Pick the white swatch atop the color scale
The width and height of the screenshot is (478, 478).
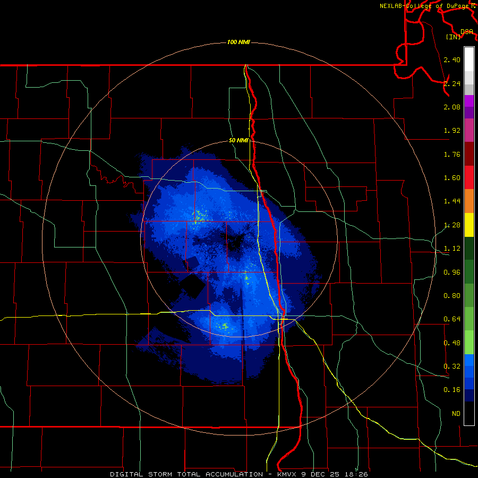(x=469, y=59)
